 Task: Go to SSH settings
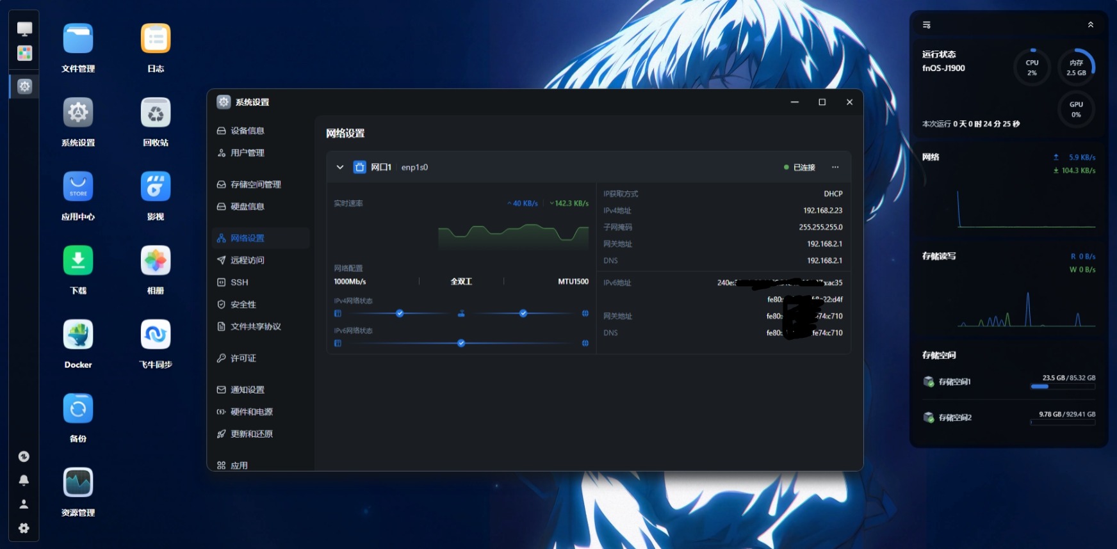261,282
